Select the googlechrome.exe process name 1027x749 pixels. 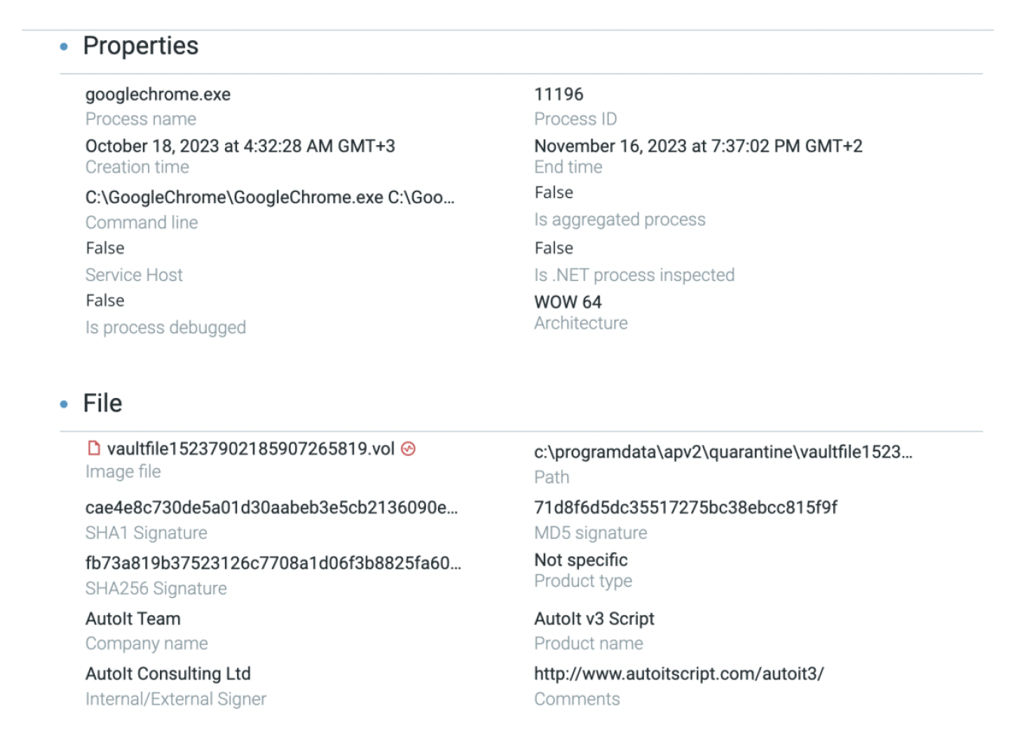[x=158, y=94]
